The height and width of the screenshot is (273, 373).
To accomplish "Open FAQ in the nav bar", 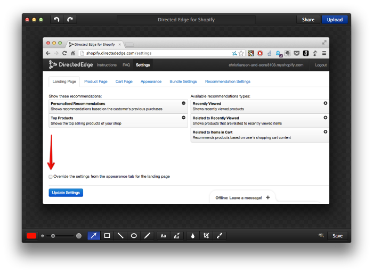I will pyautogui.click(x=126, y=65).
